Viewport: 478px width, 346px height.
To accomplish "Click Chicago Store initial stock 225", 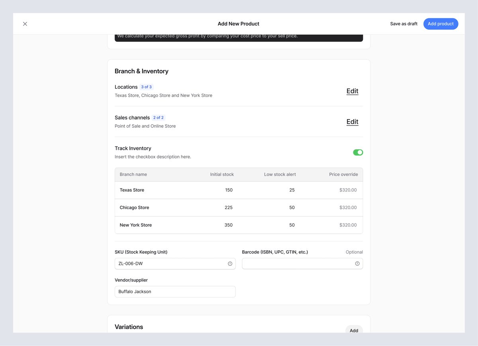I will click(229, 208).
